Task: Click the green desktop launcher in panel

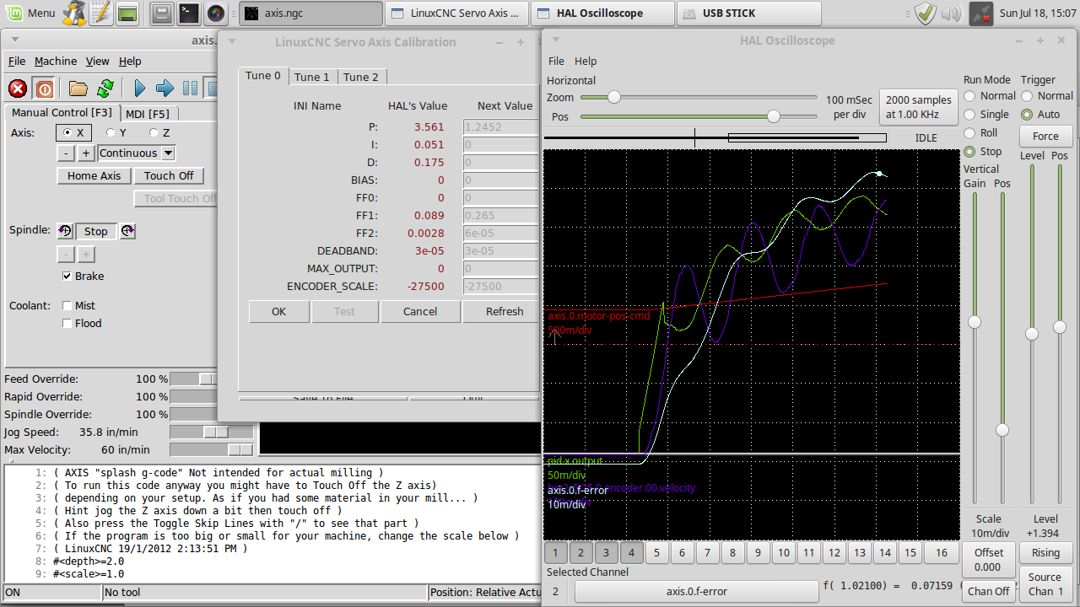Action: [127, 13]
